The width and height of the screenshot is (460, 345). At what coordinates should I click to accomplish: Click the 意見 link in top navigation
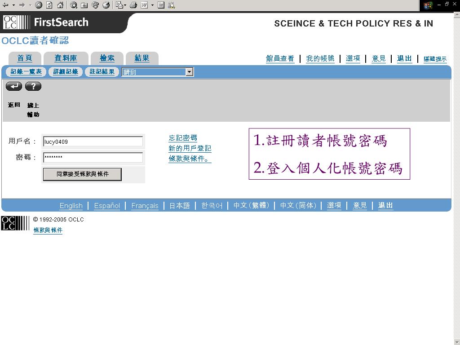coord(378,59)
